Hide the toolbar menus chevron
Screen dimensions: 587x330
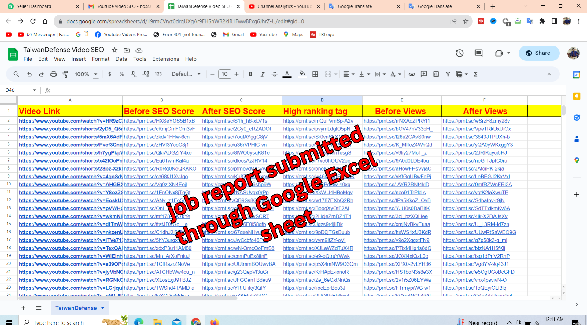[x=549, y=74]
